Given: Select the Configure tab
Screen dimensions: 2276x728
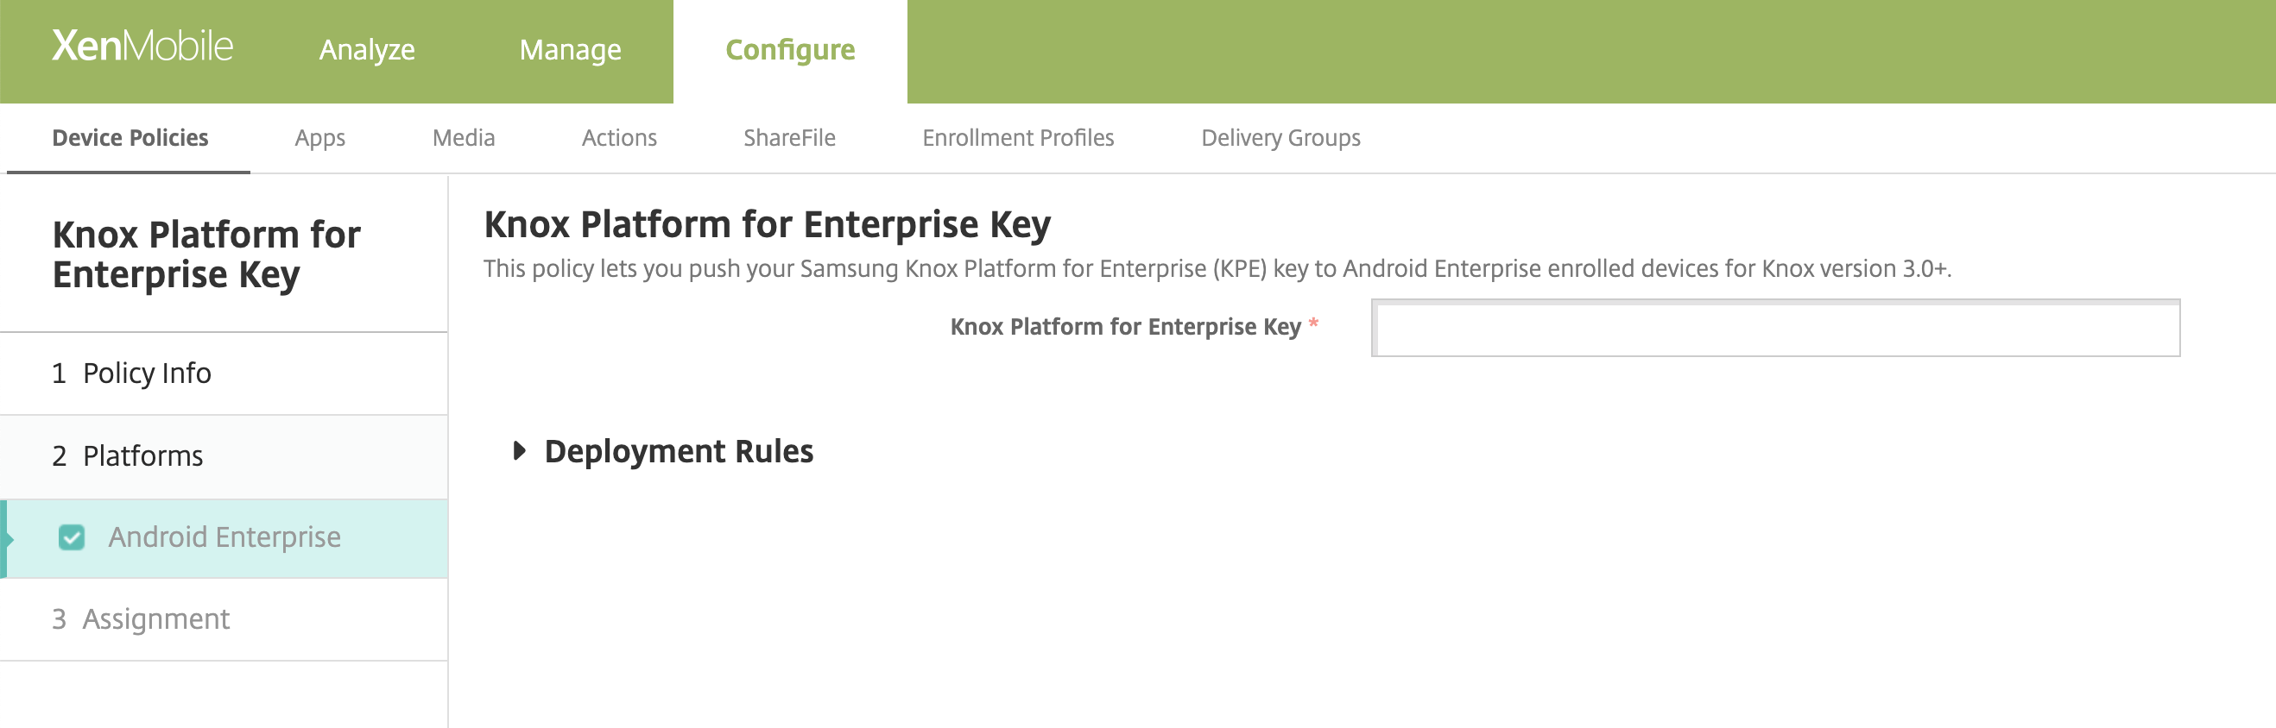Looking at the screenshot, I should click(x=789, y=50).
